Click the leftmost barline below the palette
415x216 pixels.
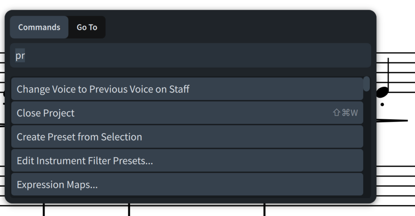coord(44,210)
